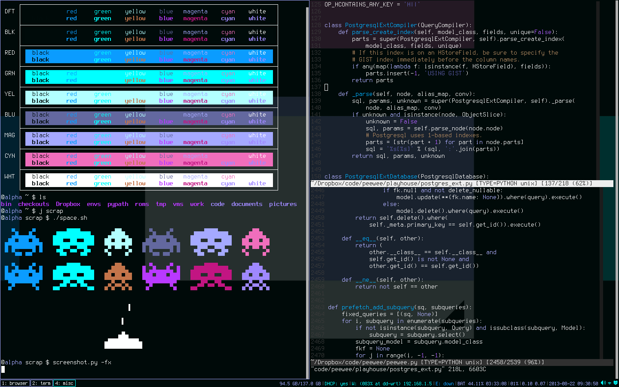619x387 pixels.
Task: Click the light-purple squid invader in the bottom row
Action: 256,276
